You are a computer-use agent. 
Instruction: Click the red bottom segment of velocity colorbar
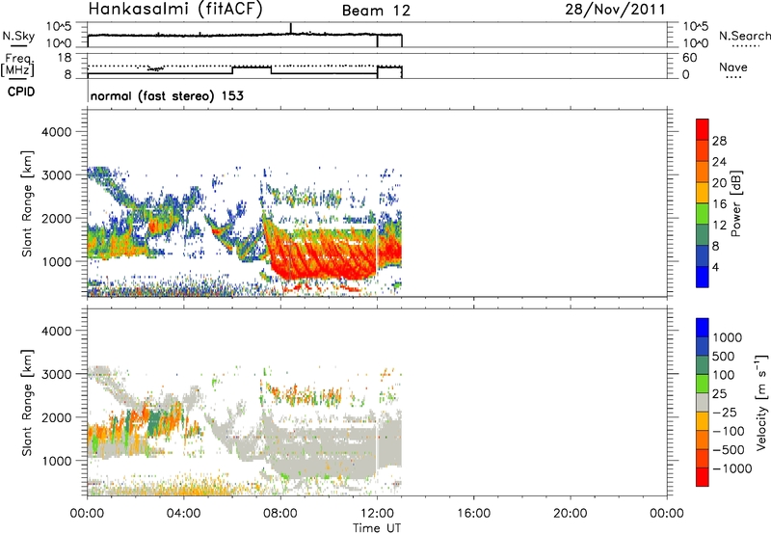click(x=703, y=477)
